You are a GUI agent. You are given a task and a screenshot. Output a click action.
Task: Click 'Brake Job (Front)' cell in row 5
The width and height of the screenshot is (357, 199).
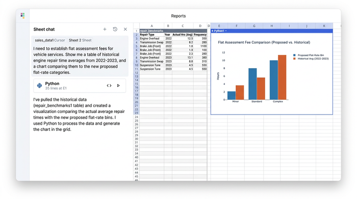pos(151,46)
